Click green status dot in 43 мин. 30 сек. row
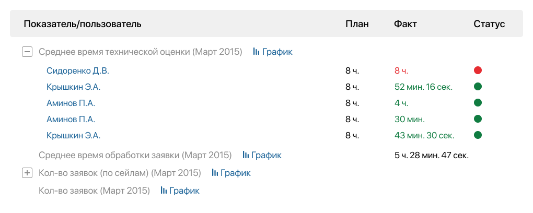The image size is (533, 213). 477,135
